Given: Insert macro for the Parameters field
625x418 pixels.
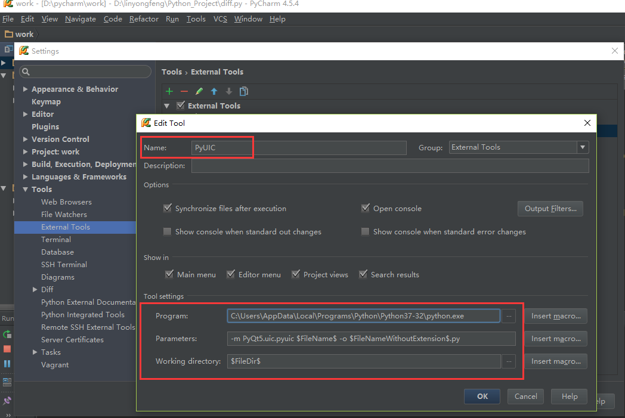Looking at the screenshot, I should pyautogui.click(x=556, y=339).
